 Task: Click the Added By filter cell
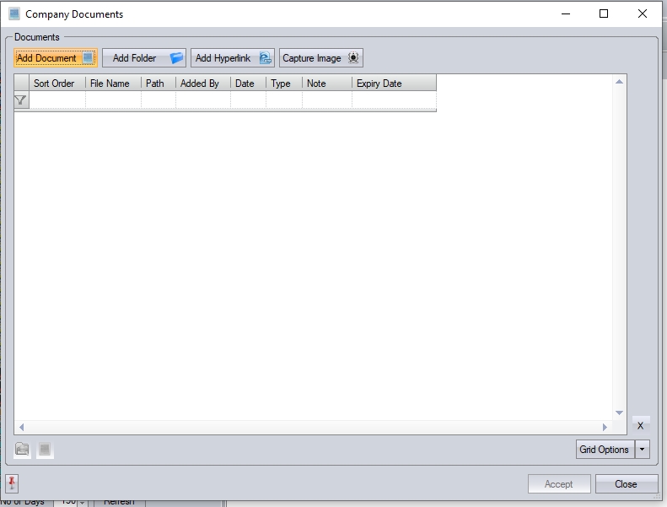(x=203, y=100)
